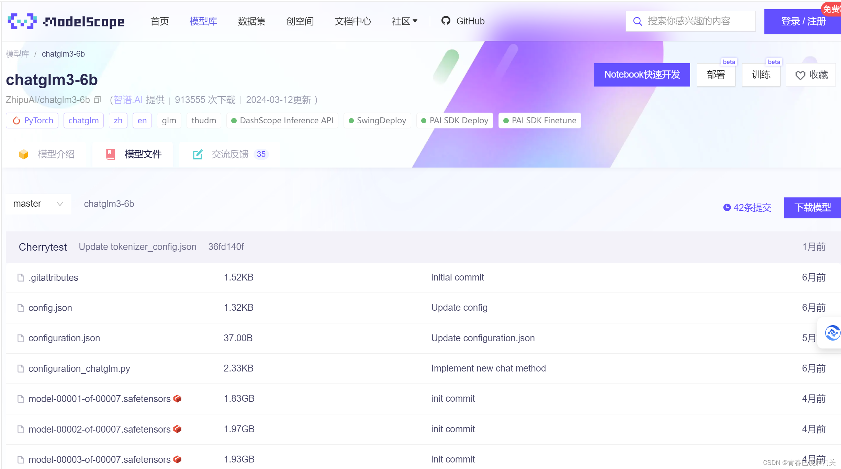Image resolution: width=841 pixels, height=469 pixels.
Task: Click the 下载模型 button
Action: (x=812, y=207)
